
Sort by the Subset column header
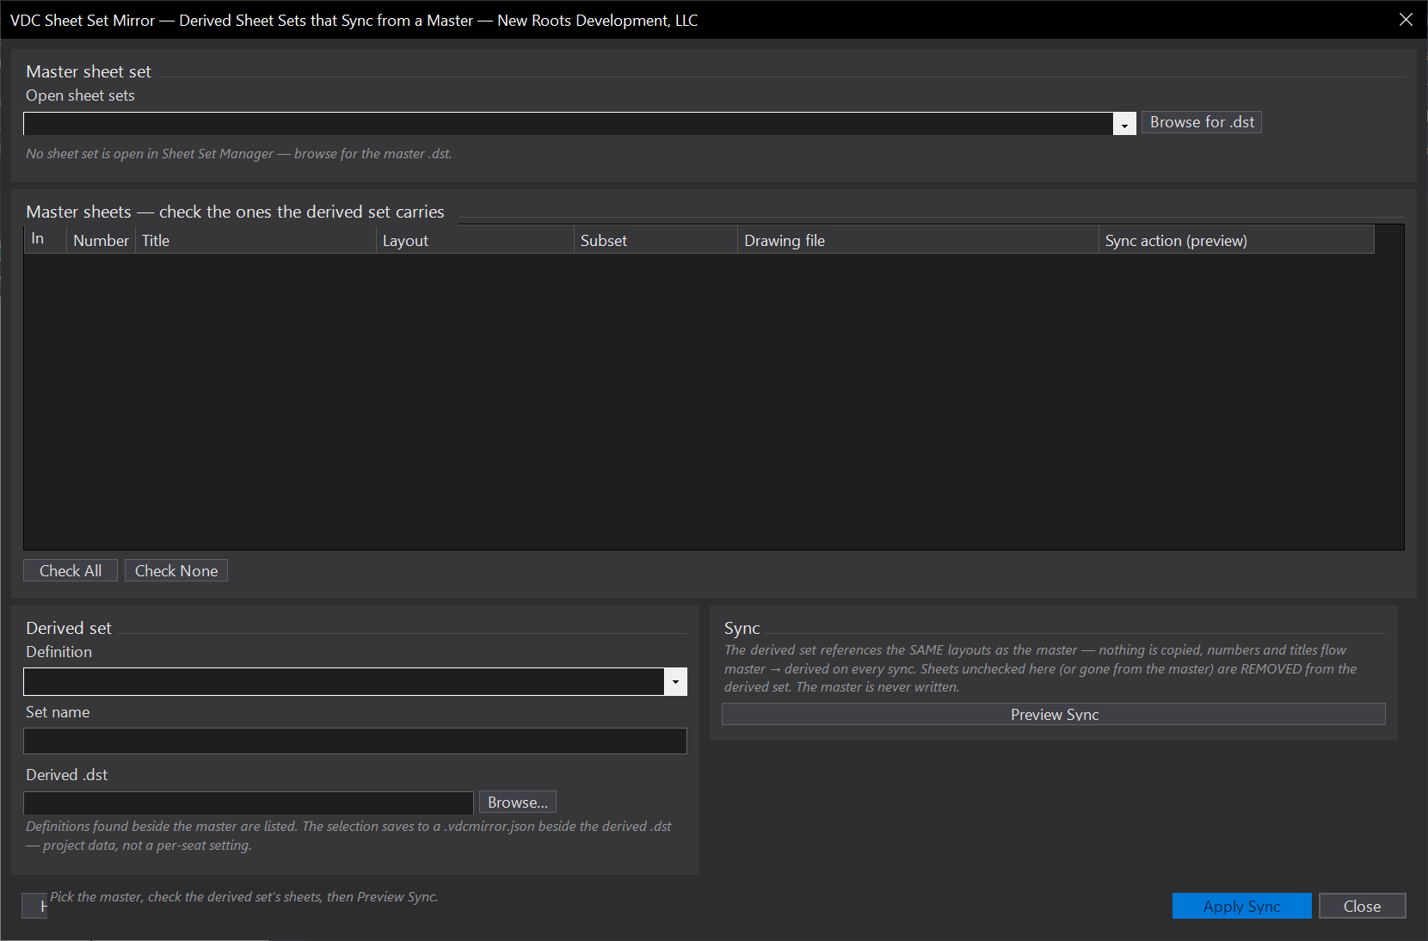[x=656, y=240]
